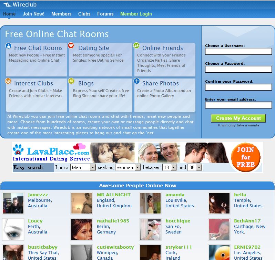Open the maximum age 35 dropdown

(195, 167)
